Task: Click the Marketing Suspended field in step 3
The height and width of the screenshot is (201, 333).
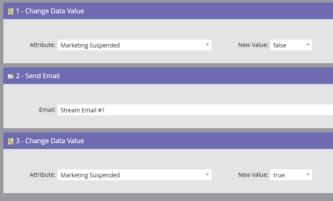Action: click(x=134, y=175)
